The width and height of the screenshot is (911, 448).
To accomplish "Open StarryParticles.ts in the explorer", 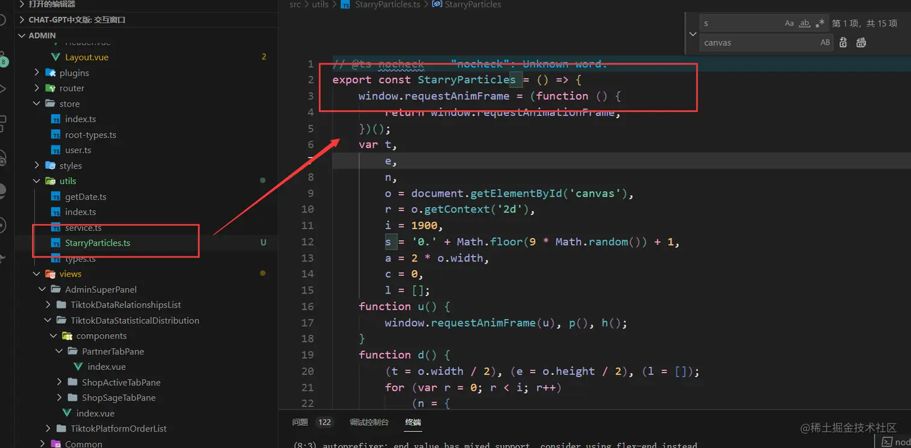I will pyautogui.click(x=98, y=243).
